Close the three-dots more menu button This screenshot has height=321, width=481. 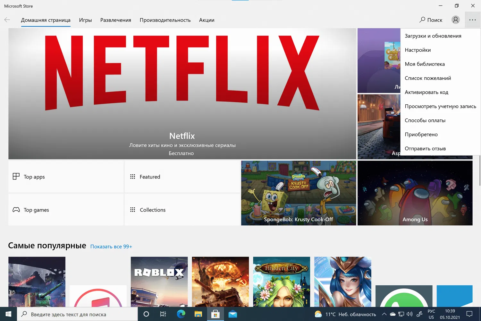473,20
